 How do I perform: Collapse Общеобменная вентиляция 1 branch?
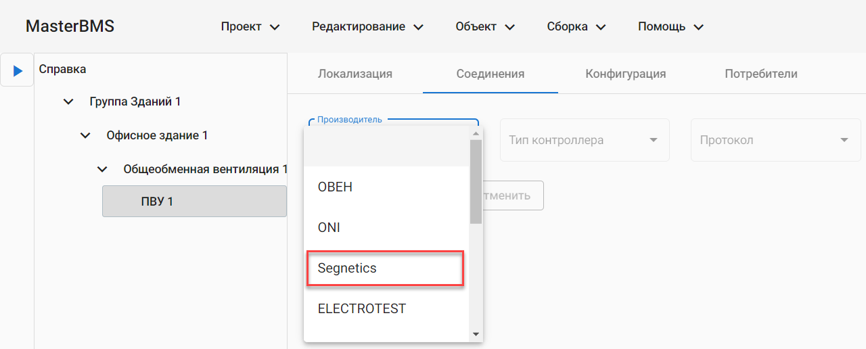[102, 169]
